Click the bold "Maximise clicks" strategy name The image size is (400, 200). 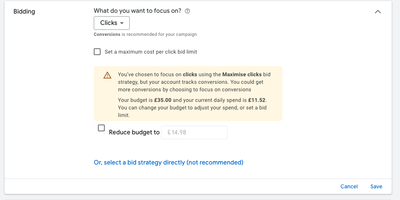click(242, 74)
